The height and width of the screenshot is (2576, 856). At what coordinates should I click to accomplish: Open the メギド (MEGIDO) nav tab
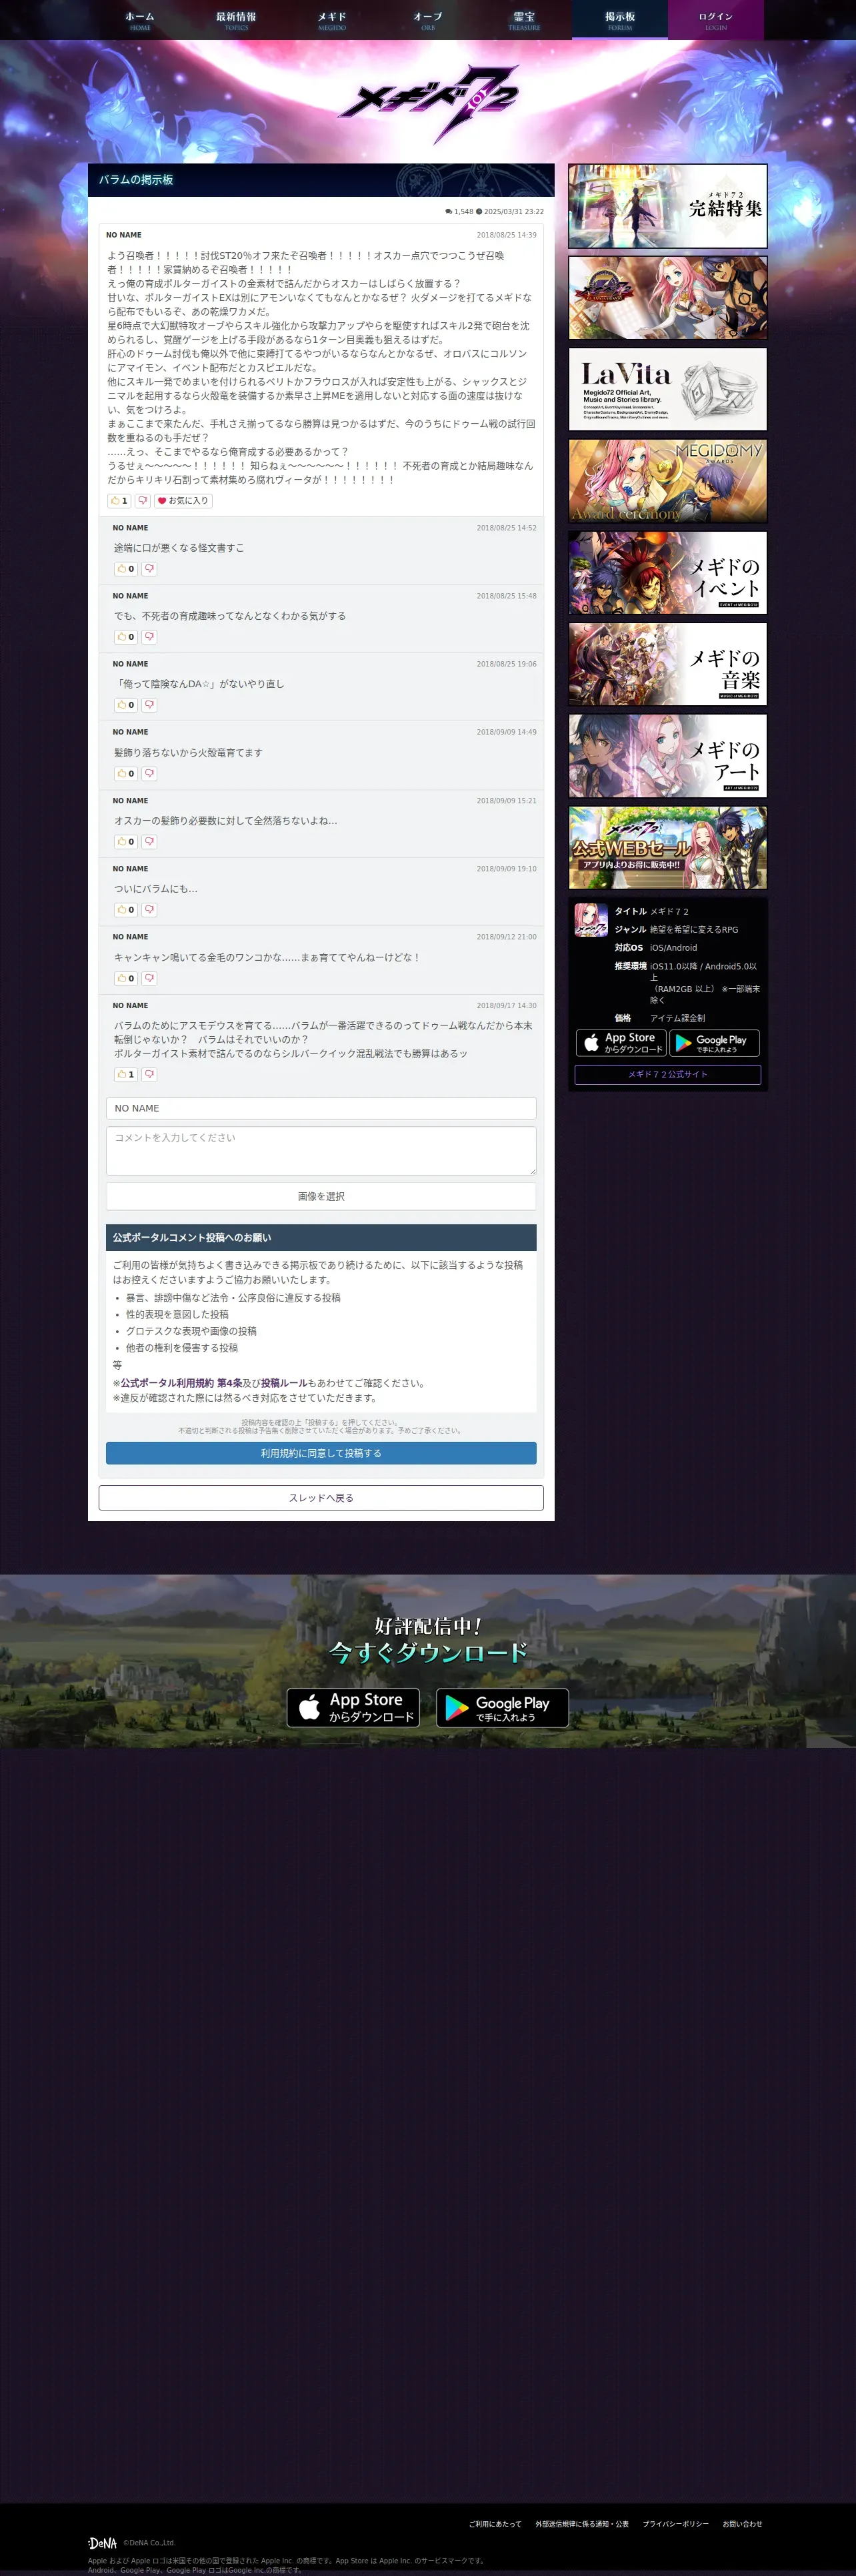[x=331, y=20]
